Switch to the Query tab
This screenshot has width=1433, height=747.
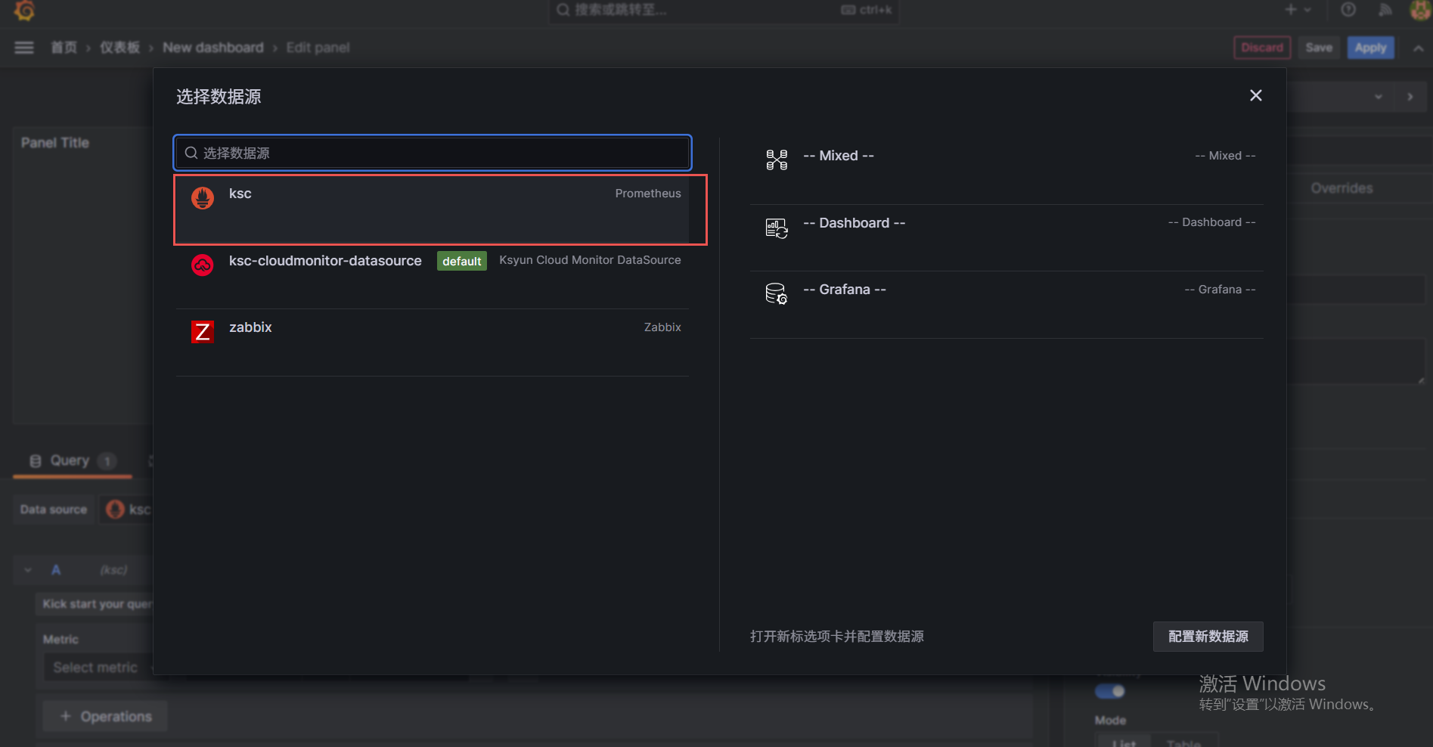(x=71, y=460)
